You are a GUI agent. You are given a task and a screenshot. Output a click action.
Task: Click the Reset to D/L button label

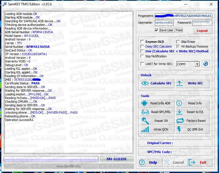point(195,112)
